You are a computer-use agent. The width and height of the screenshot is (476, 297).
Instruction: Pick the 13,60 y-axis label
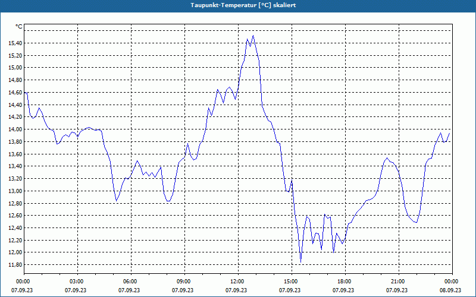15,154
